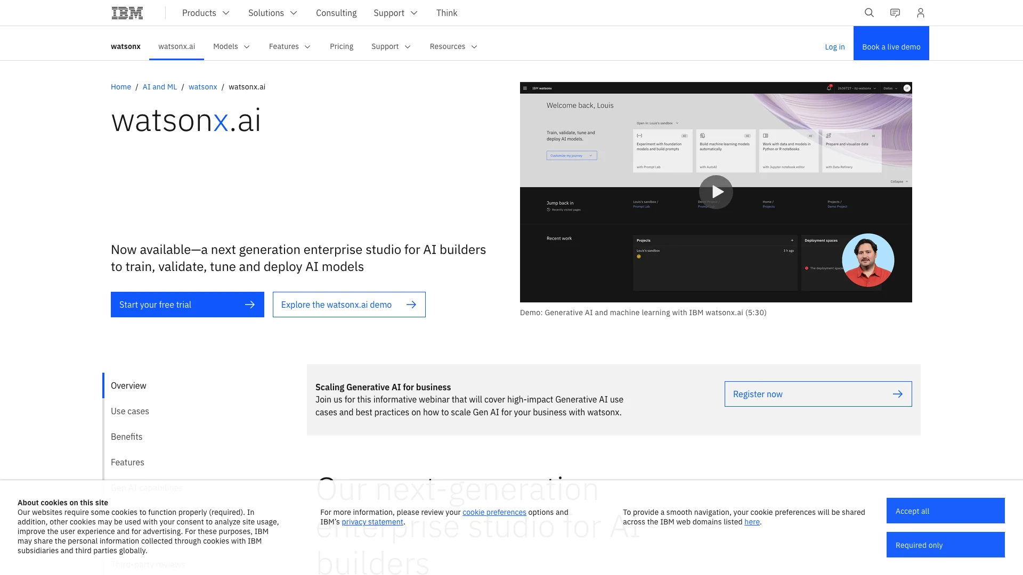
Task: Click the here link for IBM web domains
Action: [752, 522]
